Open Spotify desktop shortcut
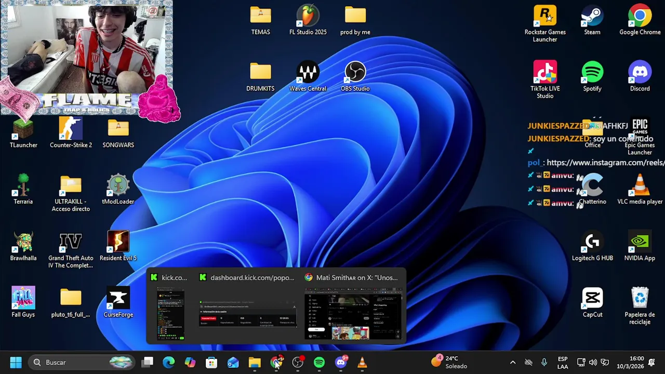 click(592, 77)
